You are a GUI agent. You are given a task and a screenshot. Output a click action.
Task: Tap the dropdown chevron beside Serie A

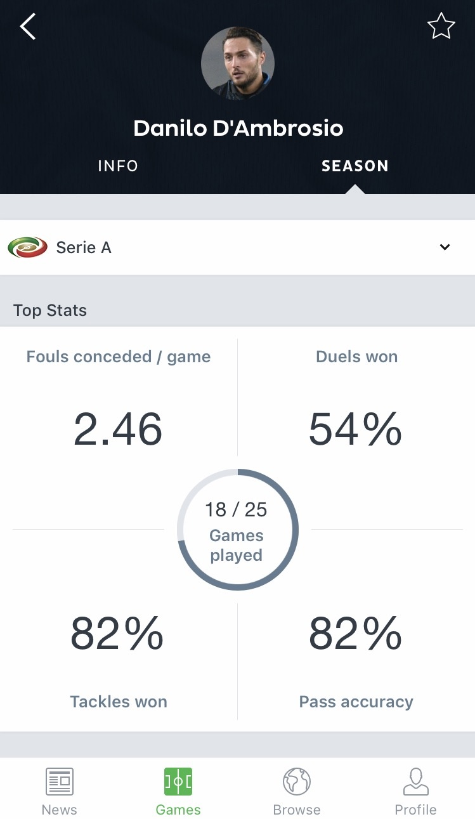tap(445, 247)
